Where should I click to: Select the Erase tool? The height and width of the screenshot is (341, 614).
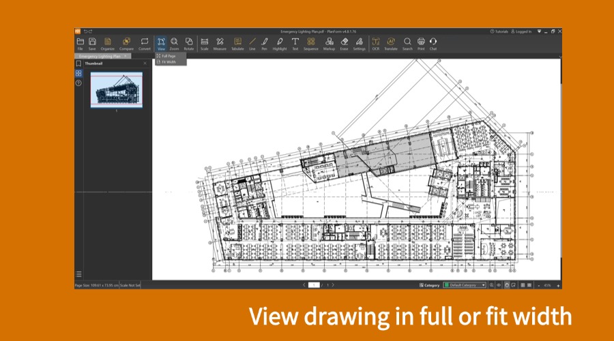[345, 44]
